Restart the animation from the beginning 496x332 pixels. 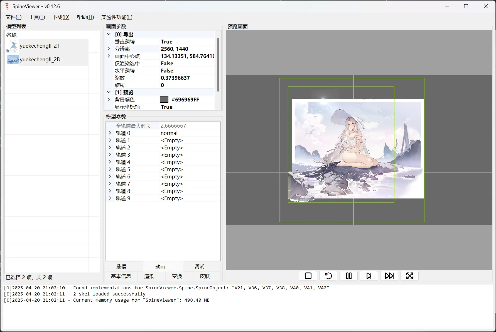click(328, 275)
